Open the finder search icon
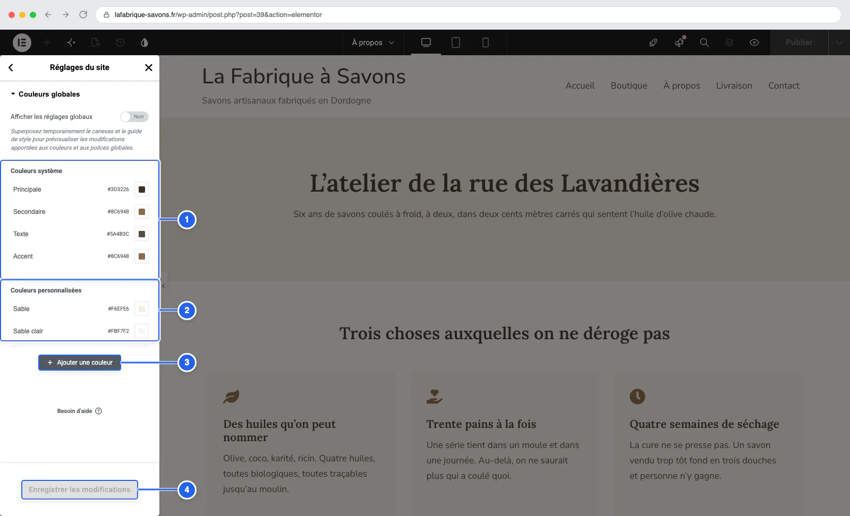Screen dimensions: 850x516 click(x=704, y=42)
